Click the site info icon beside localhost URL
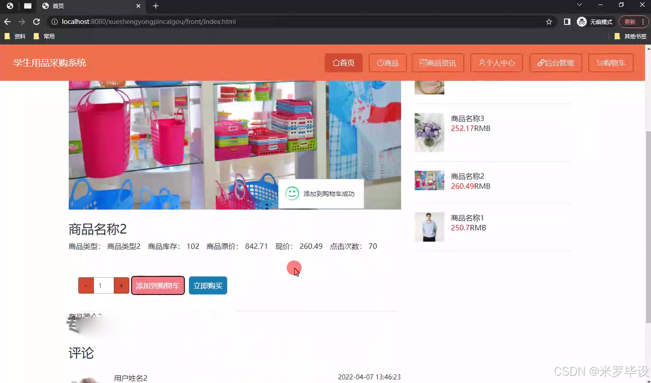This screenshot has height=383, width=651. [x=54, y=21]
